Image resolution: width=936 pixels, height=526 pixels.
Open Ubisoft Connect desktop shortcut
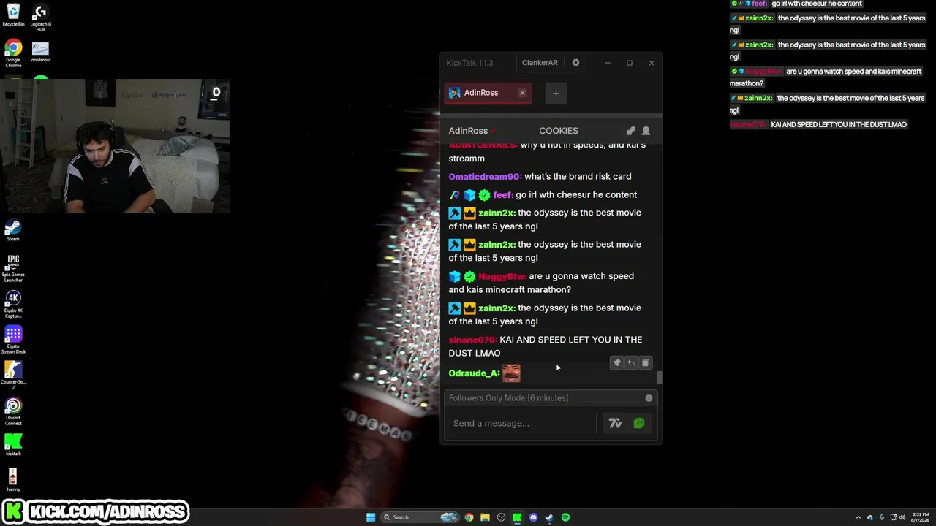pos(13,412)
